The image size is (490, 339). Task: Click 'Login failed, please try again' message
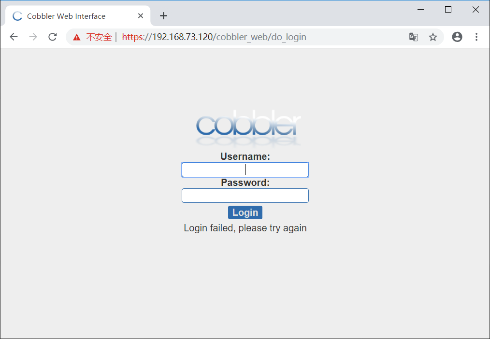pyautogui.click(x=245, y=228)
